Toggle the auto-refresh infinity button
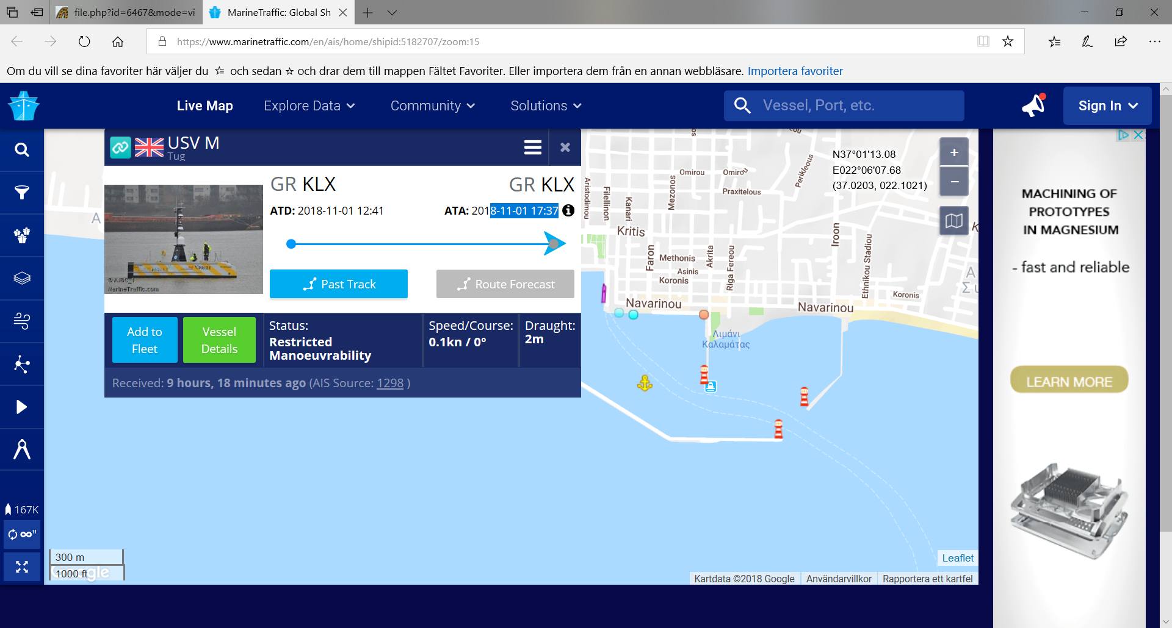 [22, 535]
